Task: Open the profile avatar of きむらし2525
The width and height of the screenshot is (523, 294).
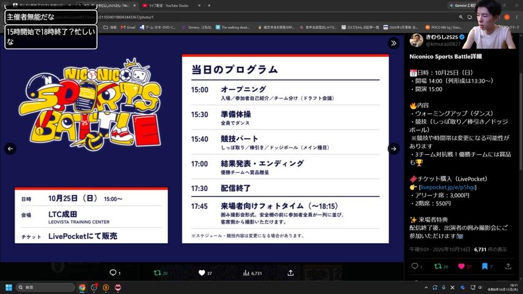Action: [x=416, y=40]
